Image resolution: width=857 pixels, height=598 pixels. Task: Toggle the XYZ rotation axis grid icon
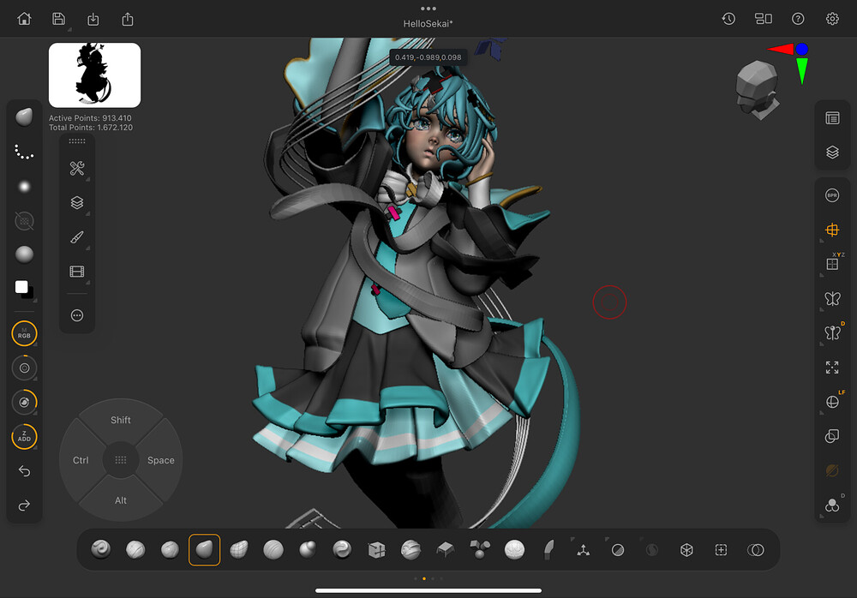pyautogui.click(x=833, y=263)
